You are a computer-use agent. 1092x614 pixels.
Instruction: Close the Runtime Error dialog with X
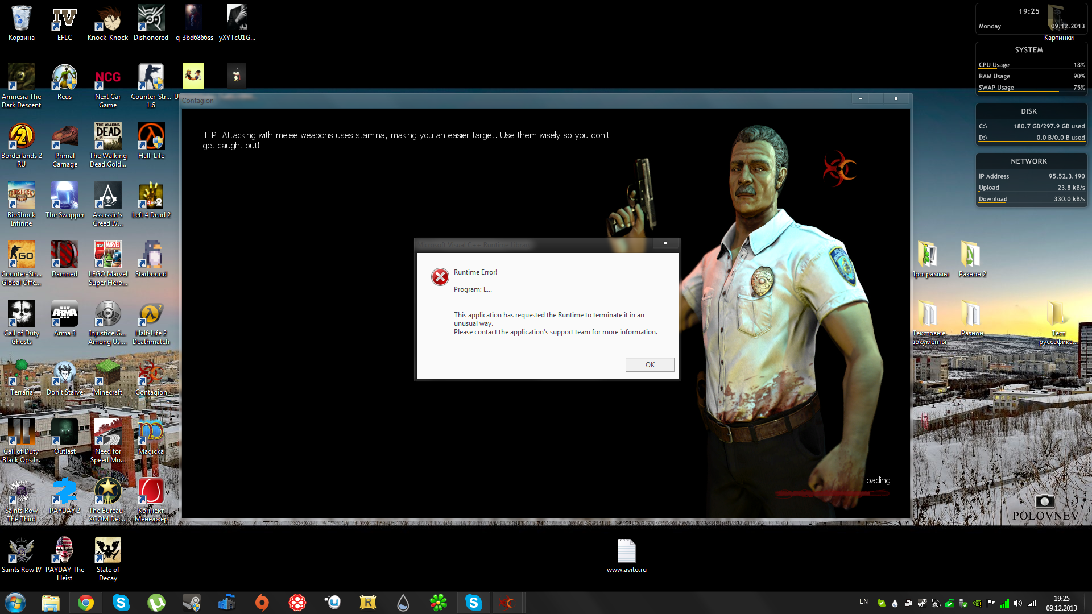[665, 243]
